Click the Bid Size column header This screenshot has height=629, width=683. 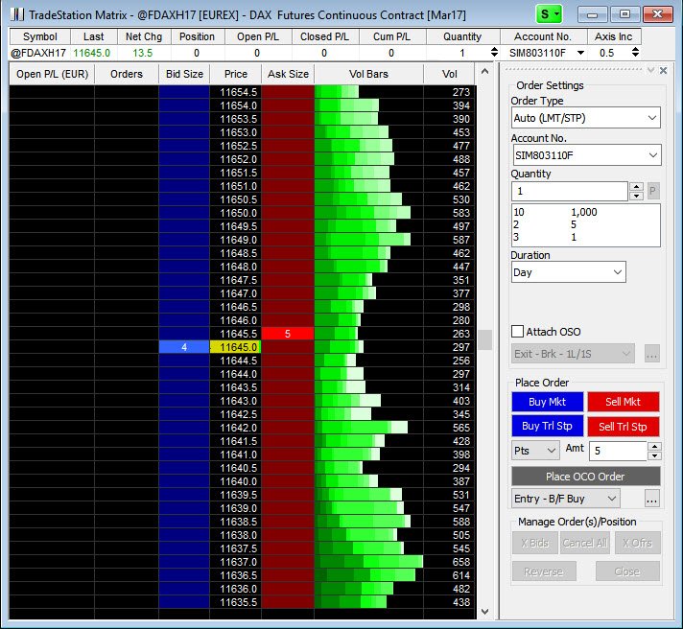(x=184, y=74)
